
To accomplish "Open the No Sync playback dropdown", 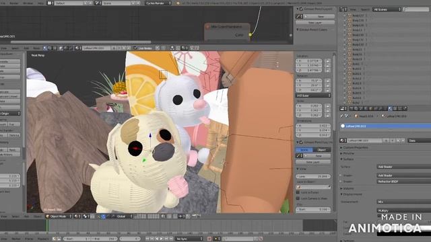I will pos(189,239).
